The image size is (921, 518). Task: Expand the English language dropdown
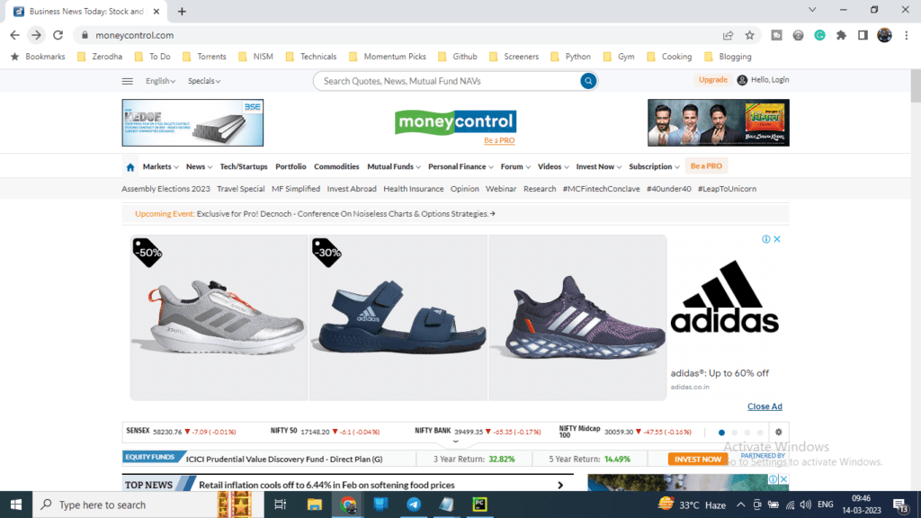click(x=160, y=81)
